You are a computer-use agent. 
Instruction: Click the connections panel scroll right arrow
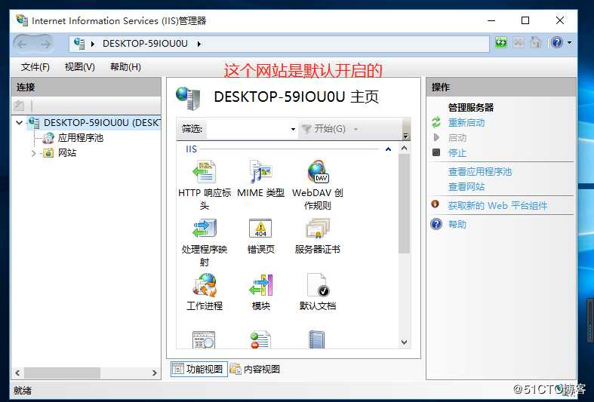click(154, 373)
